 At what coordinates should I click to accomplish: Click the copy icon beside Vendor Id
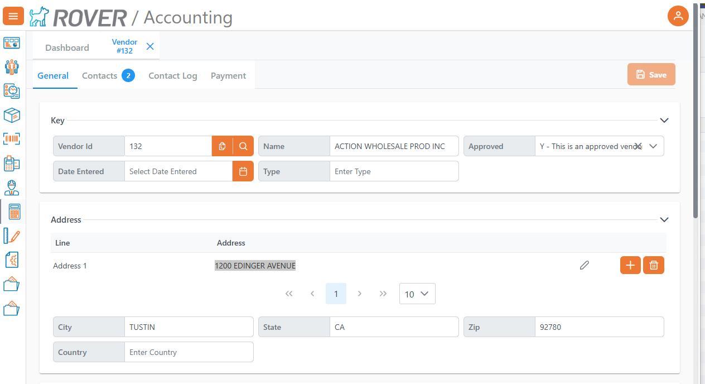tap(222, 146)
